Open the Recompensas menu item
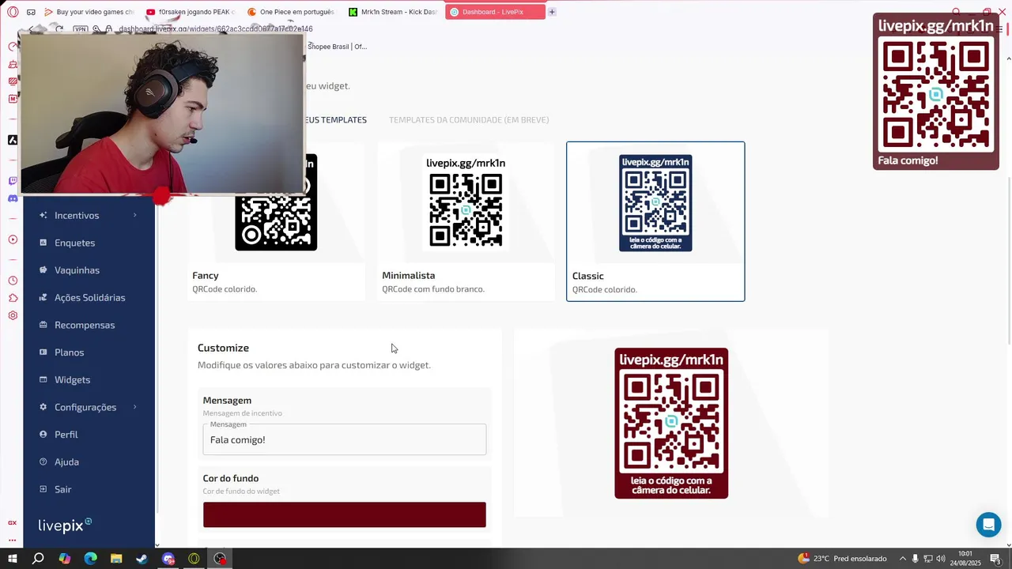The height and width of the screenshot is (569, 1012). (85, 325)
